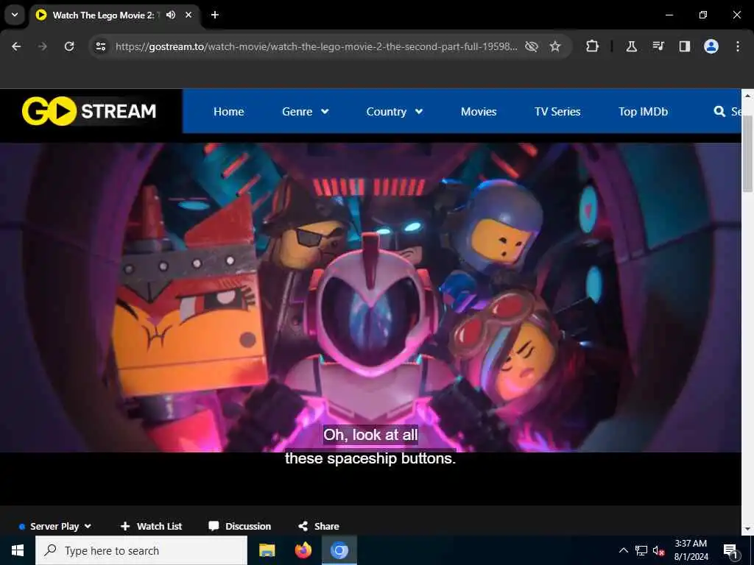This screenshot has width=754, height=565.
Task: Open the Discussion section
Action: tap(239, 526)
